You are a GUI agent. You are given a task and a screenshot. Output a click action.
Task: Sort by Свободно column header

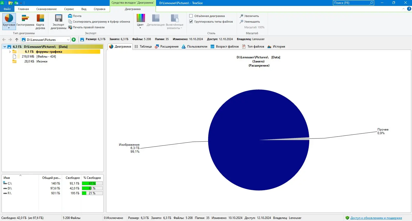72,178
